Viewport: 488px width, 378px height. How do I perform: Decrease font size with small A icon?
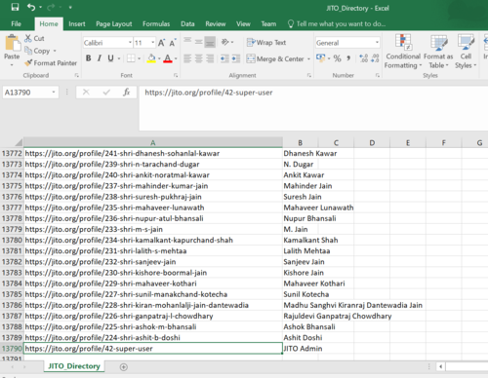click(172, 43)
